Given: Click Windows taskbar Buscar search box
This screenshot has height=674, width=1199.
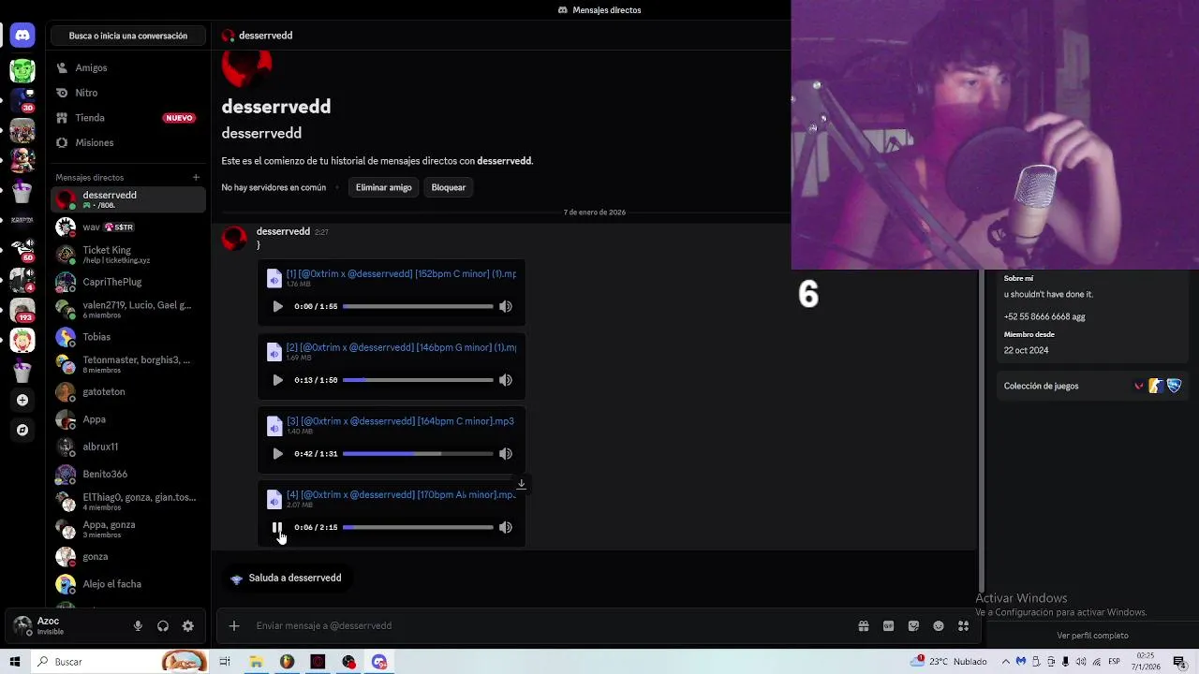Looking at the screenshot, I should pyautogui.click(x=120, y=662).
